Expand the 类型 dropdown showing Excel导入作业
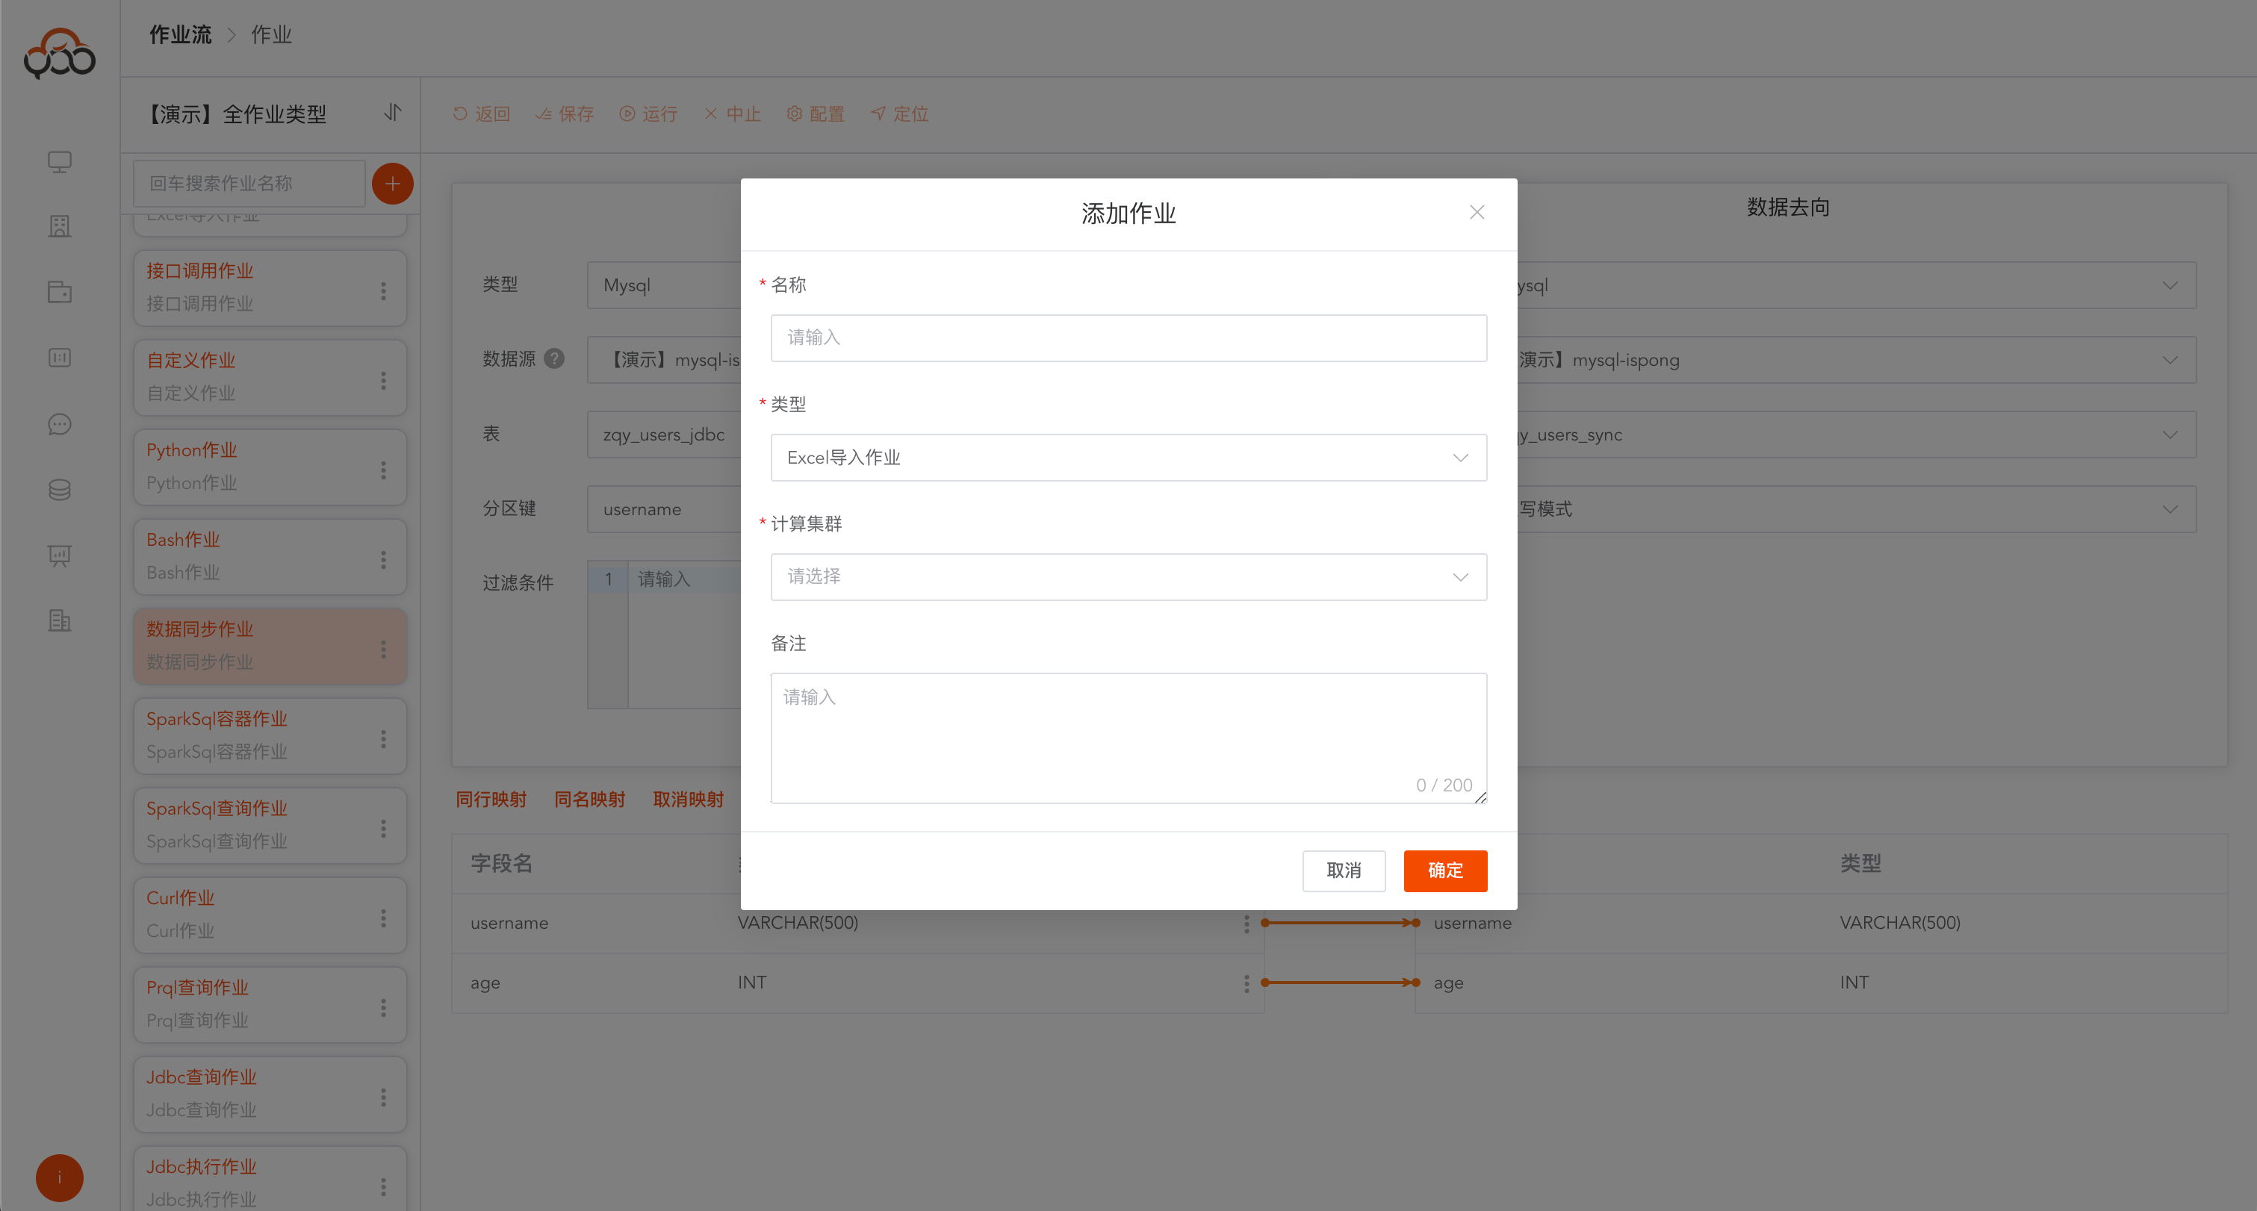 click(x=1128, y=458)
